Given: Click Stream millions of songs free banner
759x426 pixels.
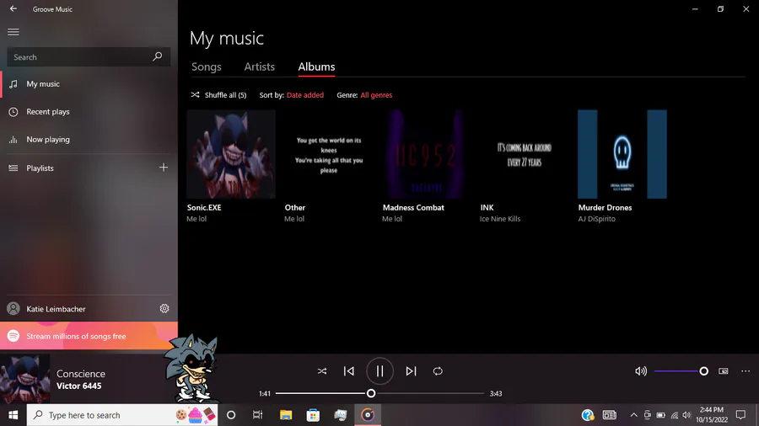Looking at the screenshot, I should coord(89,336).
